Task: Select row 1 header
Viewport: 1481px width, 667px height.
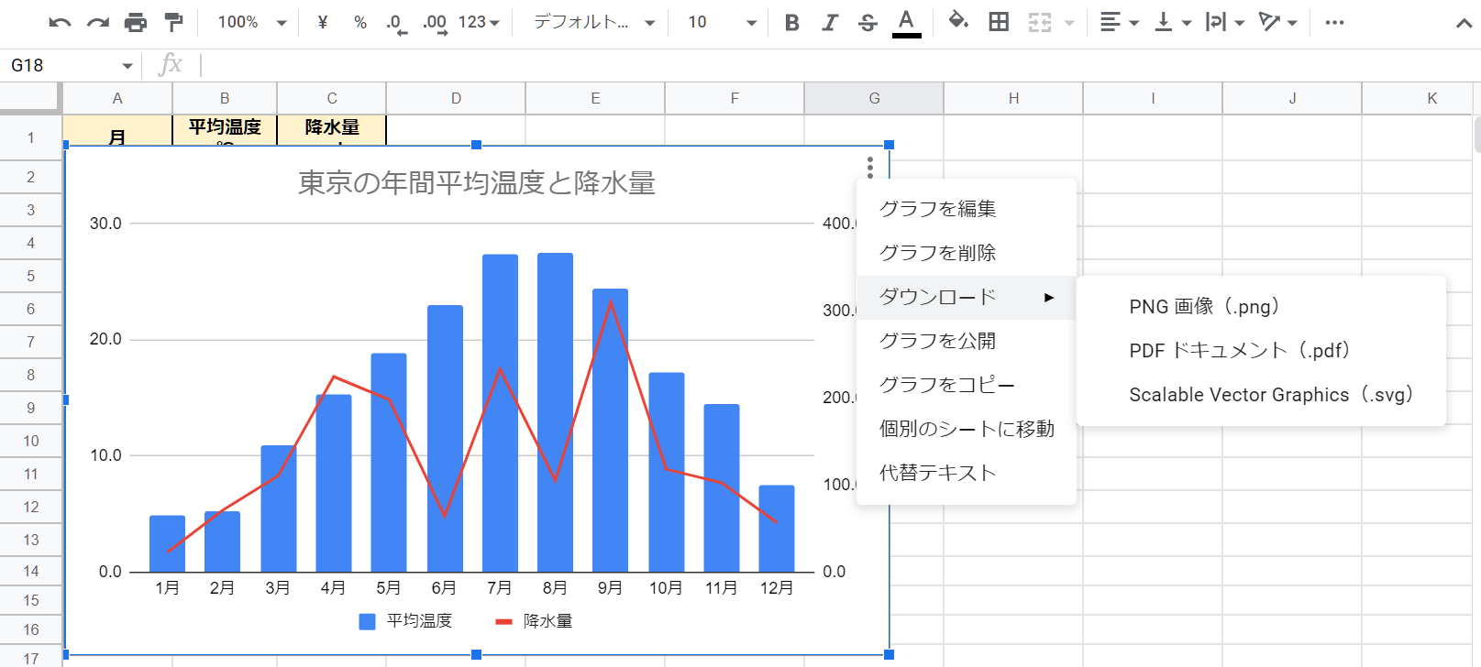Action: [30, 137]
